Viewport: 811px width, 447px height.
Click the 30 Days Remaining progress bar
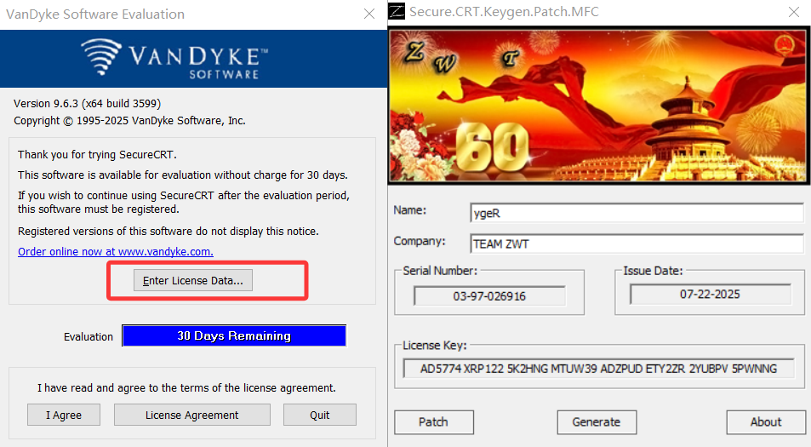[234, 335]
